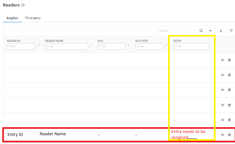Viewport: 235px width, 144px height.
Task: Click the search magnifier icon
Action: click(201, 31)
